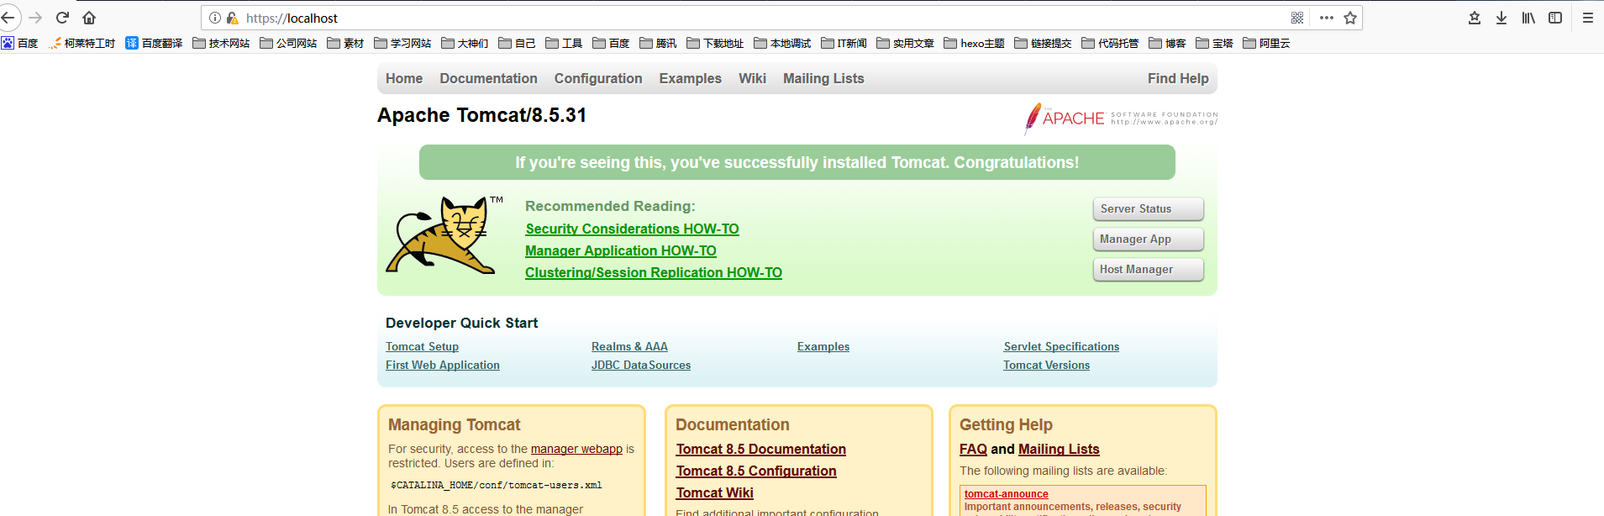Click the Home navigation item
The image size is (1604, 516).
click(404, 78)
